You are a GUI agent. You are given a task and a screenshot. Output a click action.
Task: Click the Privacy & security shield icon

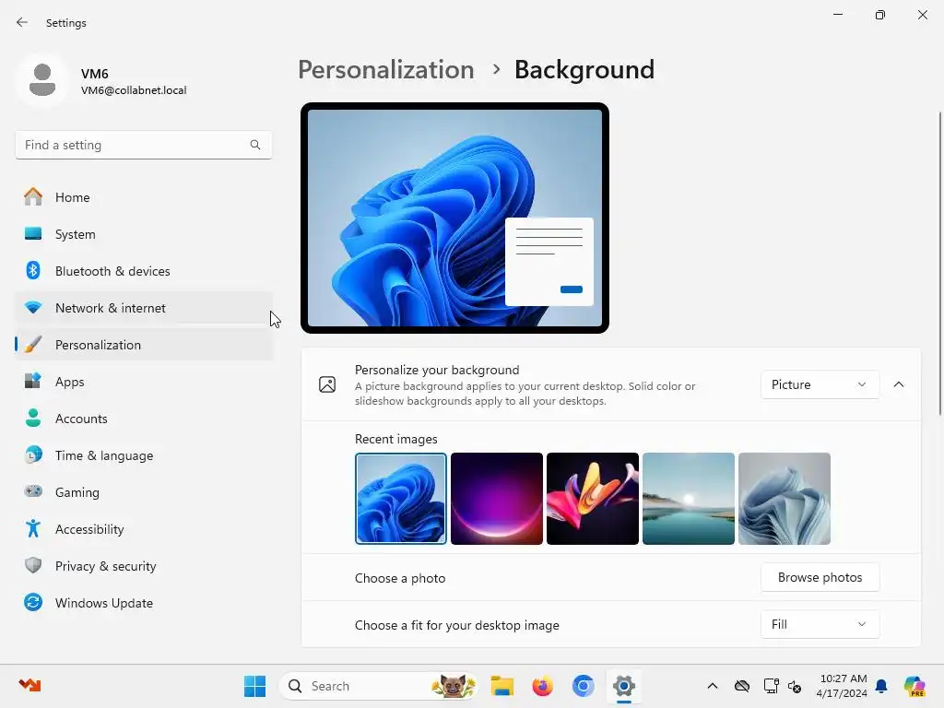click(x=33, y=565)
